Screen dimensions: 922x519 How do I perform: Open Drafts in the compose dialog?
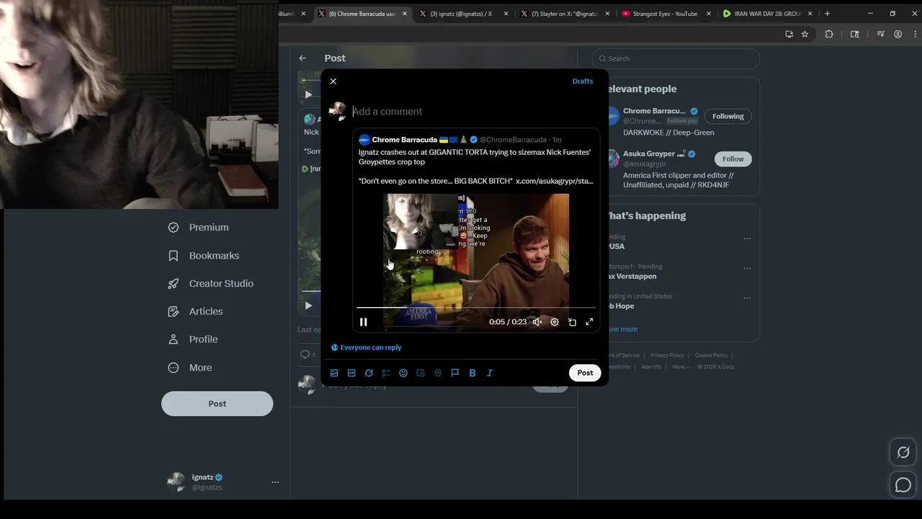pyautogui.click(x=583, y=81)
